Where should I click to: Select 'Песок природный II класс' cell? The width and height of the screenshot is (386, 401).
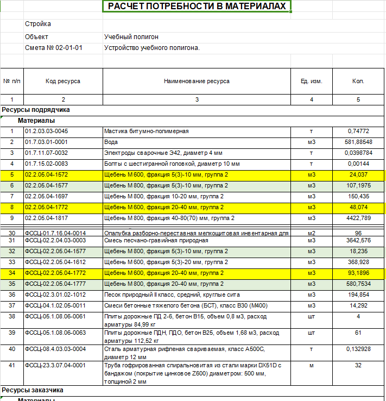pyautogui.click(x=197, y=295)
